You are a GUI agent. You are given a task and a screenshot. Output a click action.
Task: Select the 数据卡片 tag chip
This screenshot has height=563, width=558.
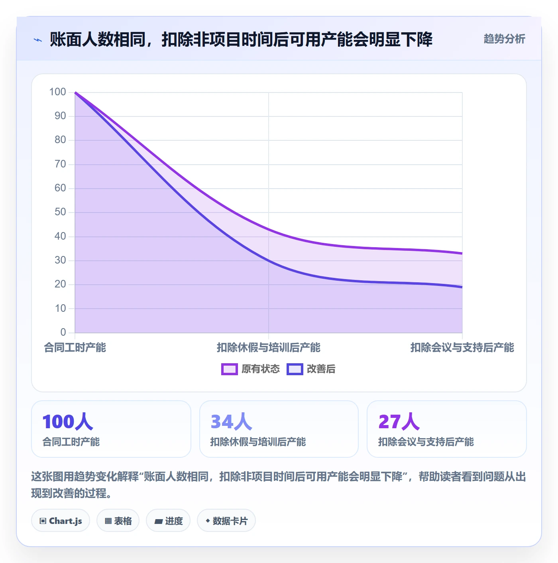[x=226, y=520]
